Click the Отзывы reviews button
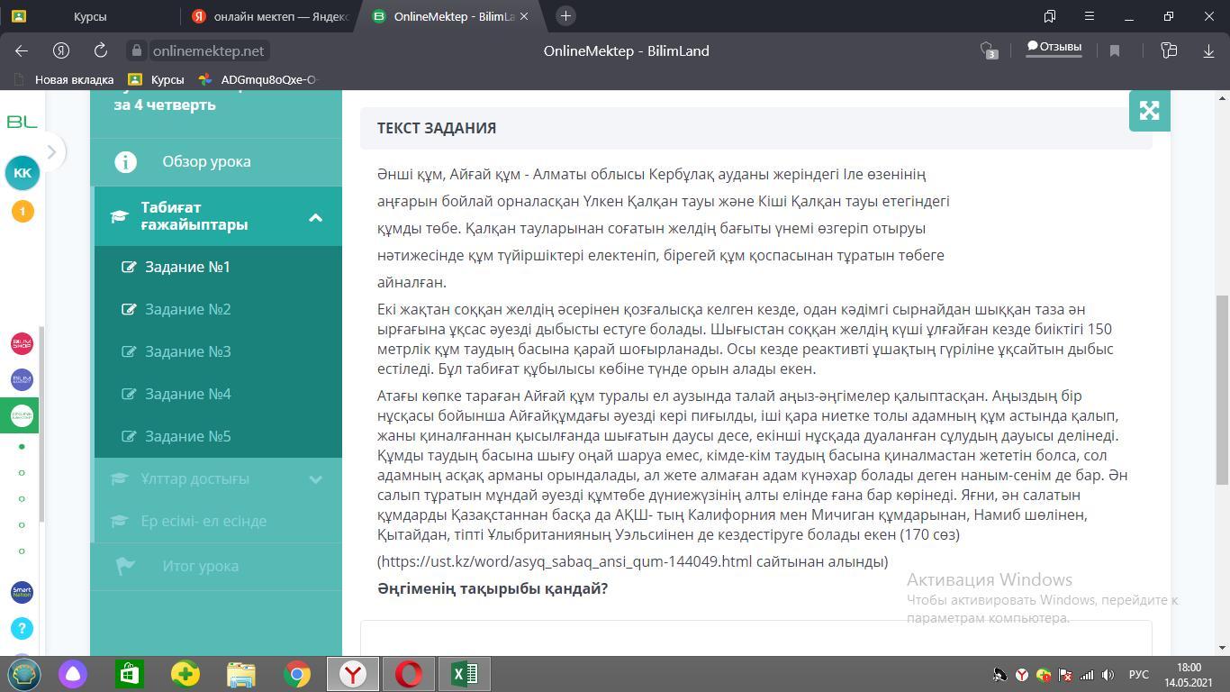The height and width of the screenshot is (692, 1230). coord(1054,48)
